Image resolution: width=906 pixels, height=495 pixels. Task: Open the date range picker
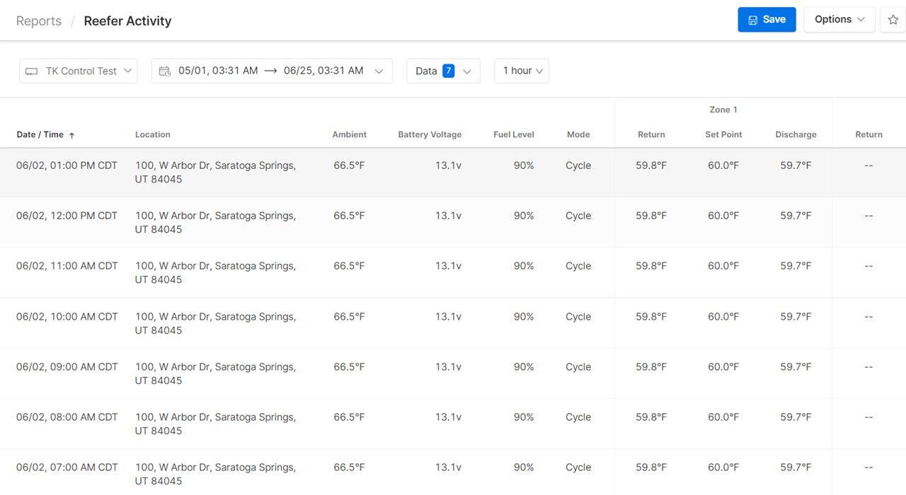[x=272, y=71]
